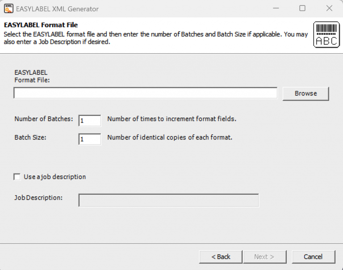This screenshot has width=343, height=270.
Task: Click the 'Number of Batches:' label
Action: point(43,119)
